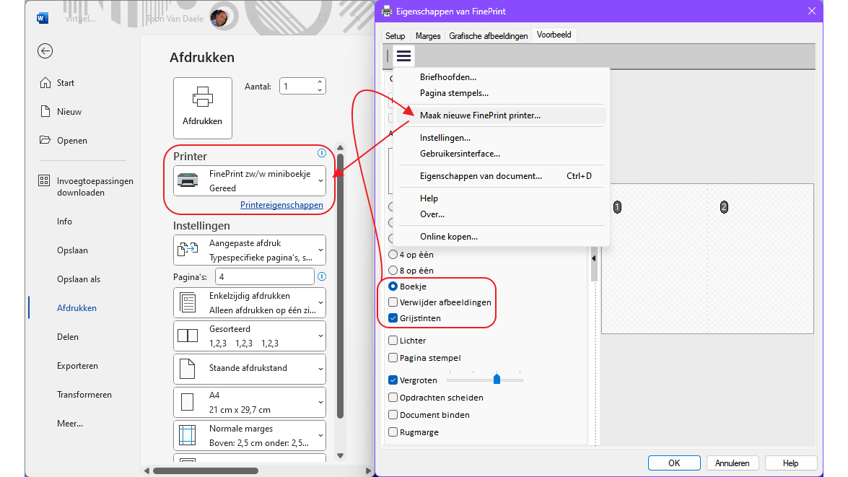
Task: Click the Invoegtoepassingen downloaden grid icon
Action: (44, 180)
